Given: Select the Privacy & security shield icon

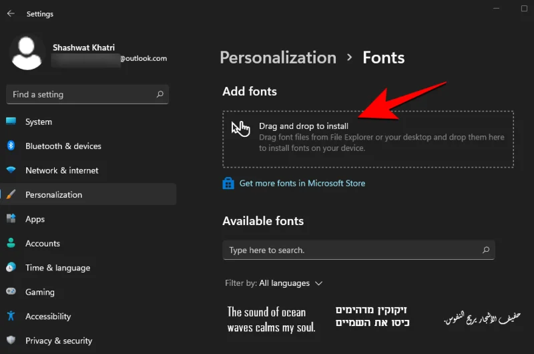Looking at the screenshot, I should [x=11, y=340].
